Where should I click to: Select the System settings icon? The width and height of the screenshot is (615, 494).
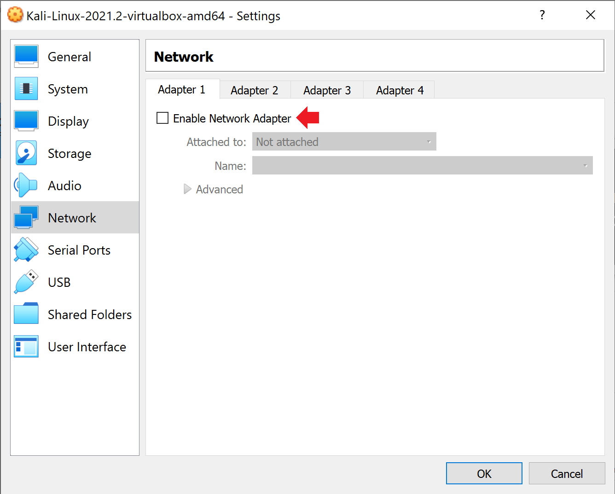point(26,88)
